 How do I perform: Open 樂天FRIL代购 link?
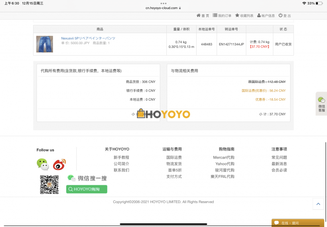(222, 177)
